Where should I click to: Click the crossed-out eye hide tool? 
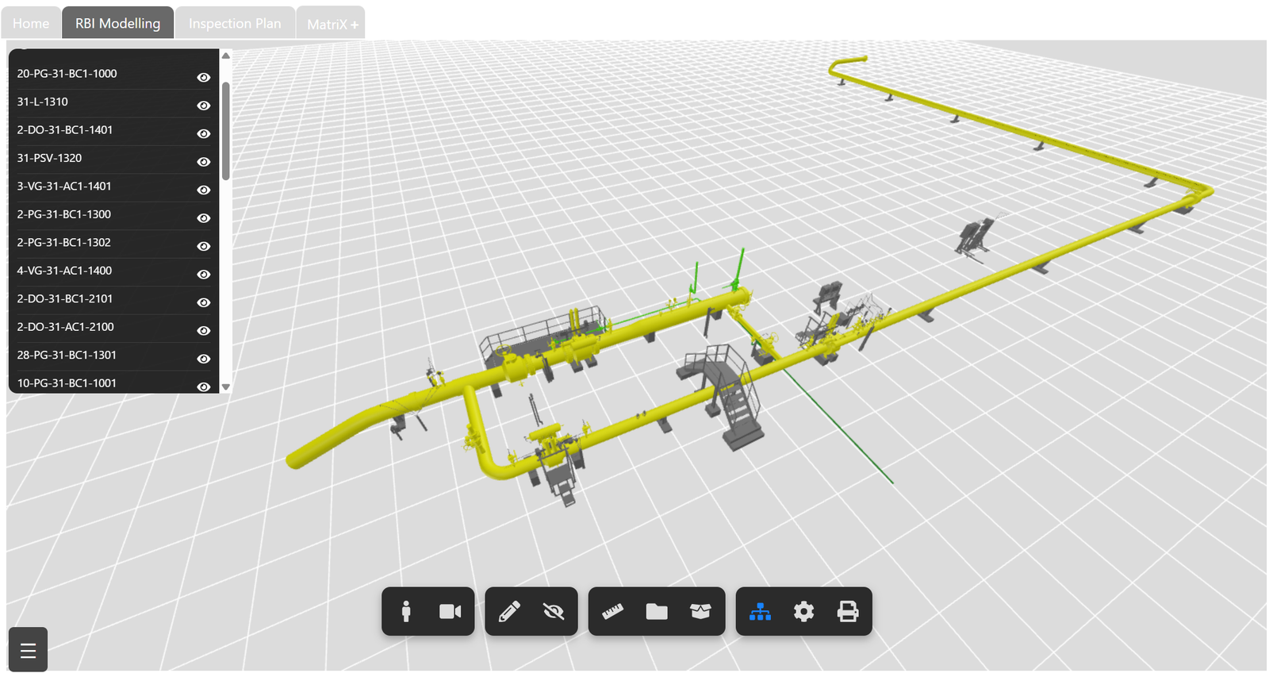tap(554, 611)
